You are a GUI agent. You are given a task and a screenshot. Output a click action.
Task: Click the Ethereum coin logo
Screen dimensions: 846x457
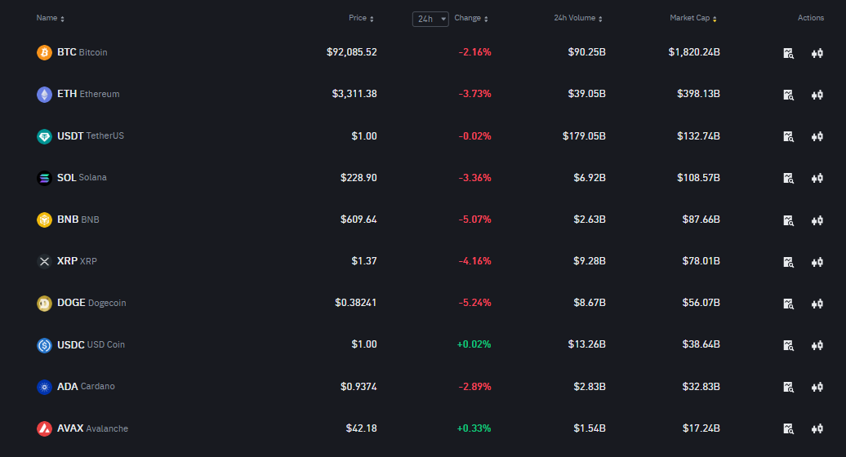point(44,95)
